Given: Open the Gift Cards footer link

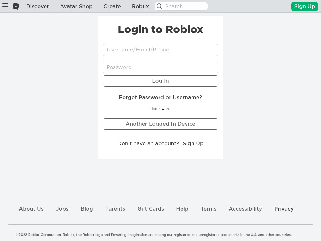Looking at the screenshot, I should pos(151,209).
